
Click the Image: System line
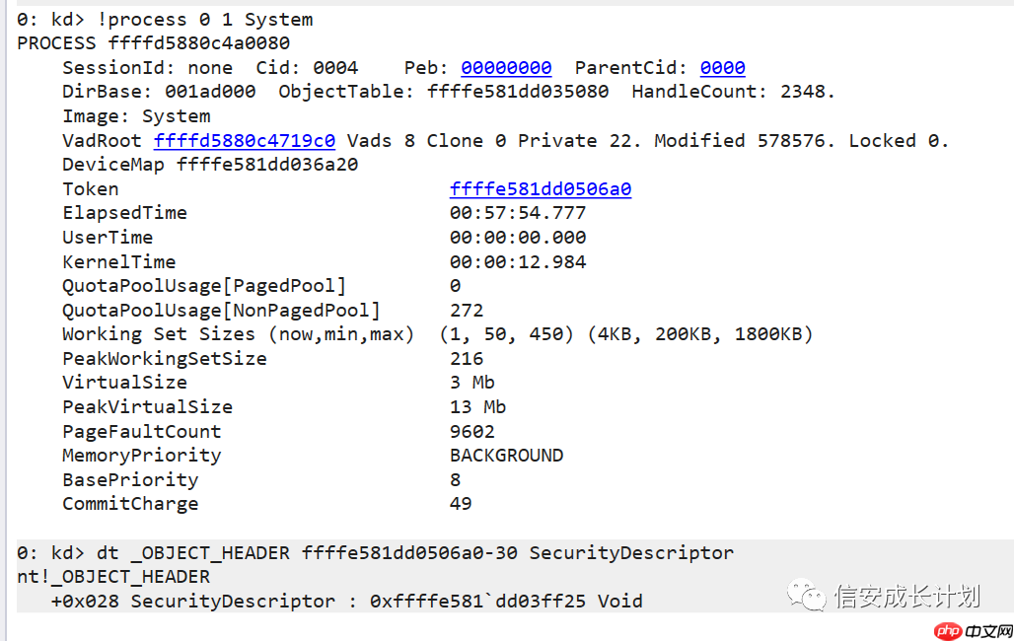tap(136, 116)
